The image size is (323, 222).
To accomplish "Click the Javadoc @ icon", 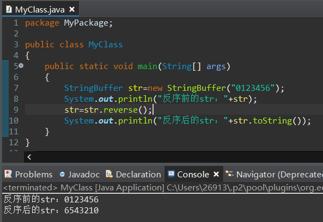I will point(62,175).
